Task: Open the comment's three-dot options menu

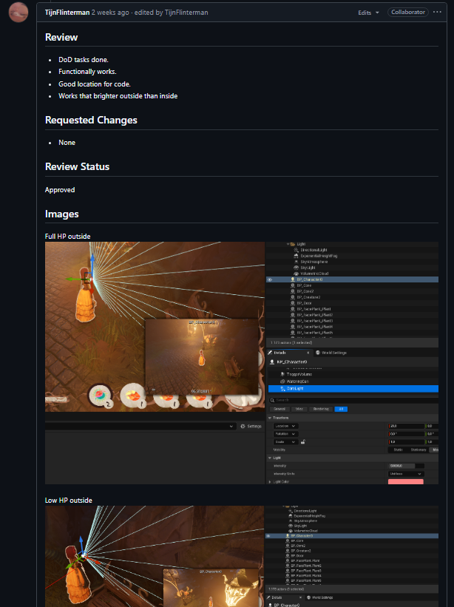Action: pyautogui.click(x=437, y=13)
